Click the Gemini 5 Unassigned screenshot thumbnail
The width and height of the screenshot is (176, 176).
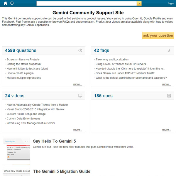(x=16, y=151)
